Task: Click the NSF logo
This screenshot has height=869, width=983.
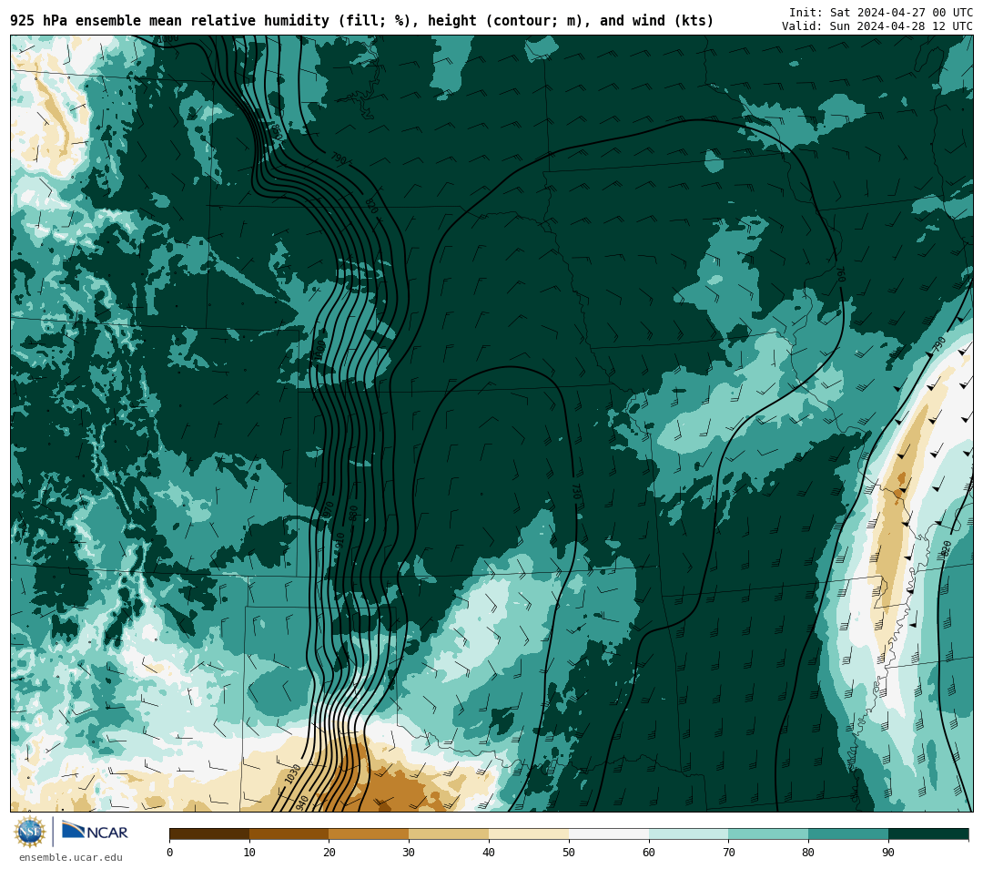Action: click(x=30, y=832)
